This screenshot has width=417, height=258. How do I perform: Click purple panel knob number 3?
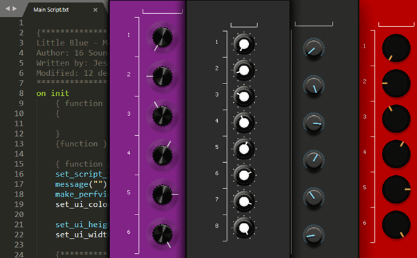pyautogui.click(x=163, y=116)
